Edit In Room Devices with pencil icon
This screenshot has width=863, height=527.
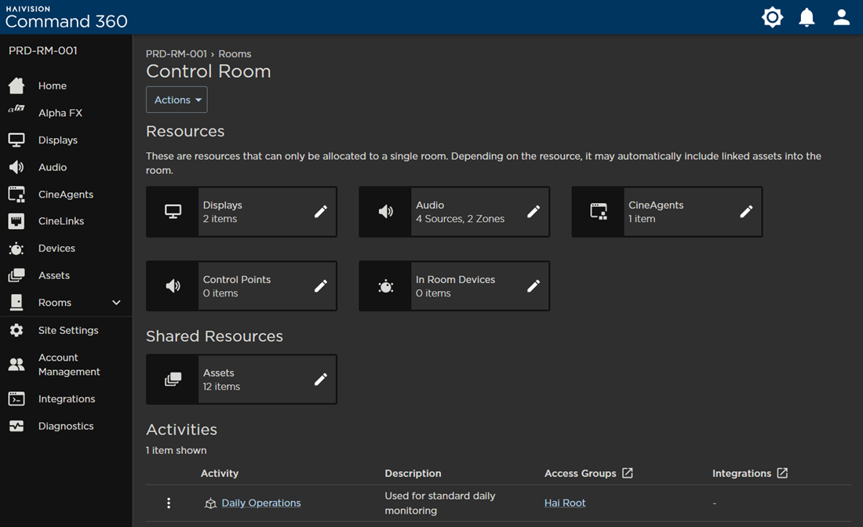(533, 286)
